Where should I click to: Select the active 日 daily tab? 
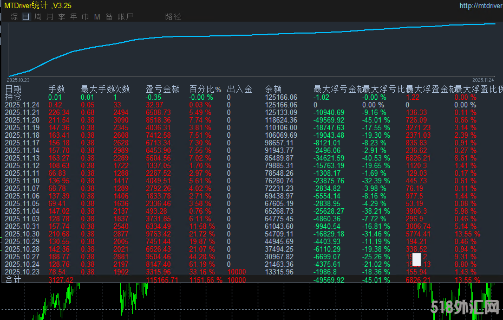tap(25, 16)
